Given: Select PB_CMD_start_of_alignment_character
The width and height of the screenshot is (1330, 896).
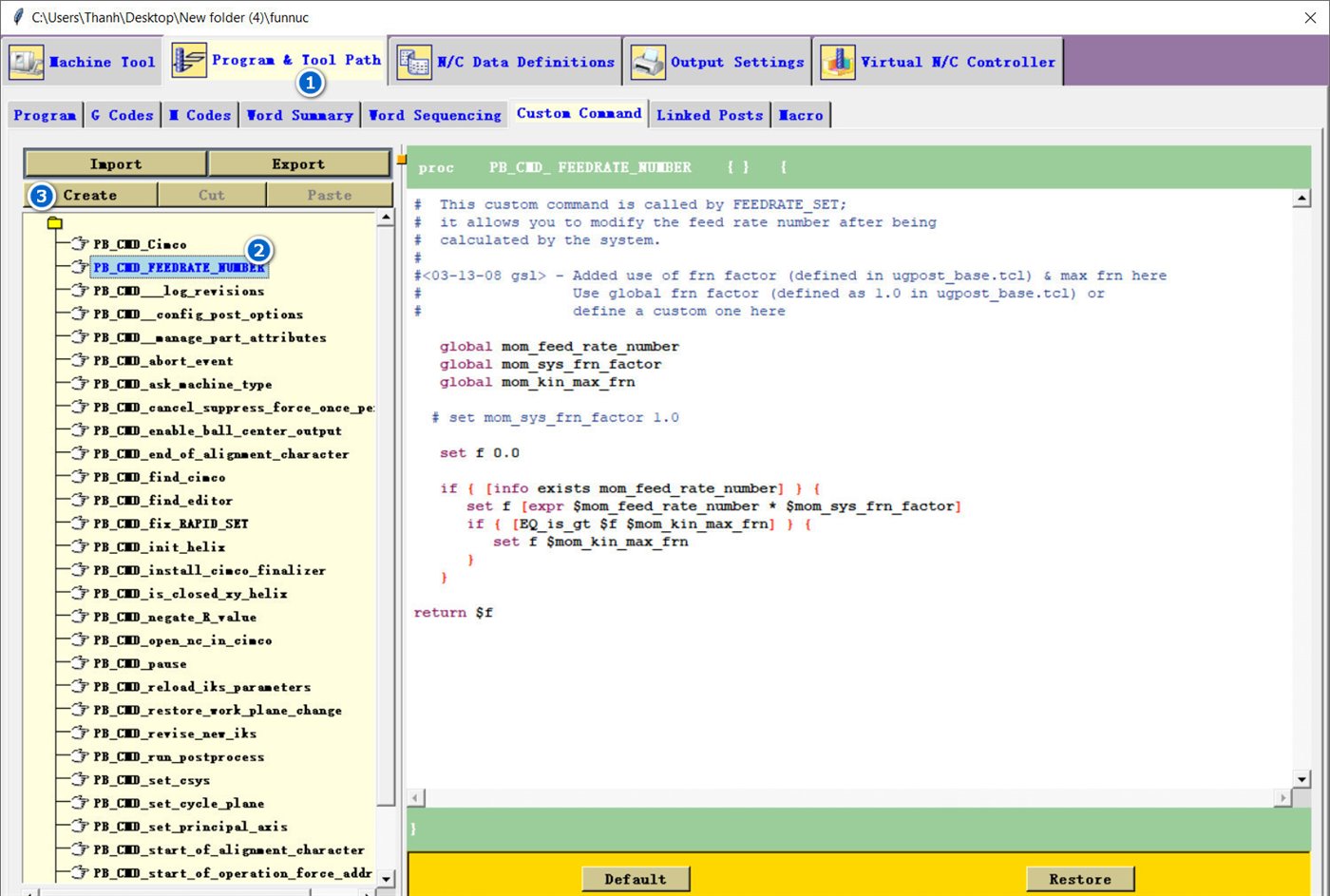Looking at the screenshot, I should [x=229, y=849].
